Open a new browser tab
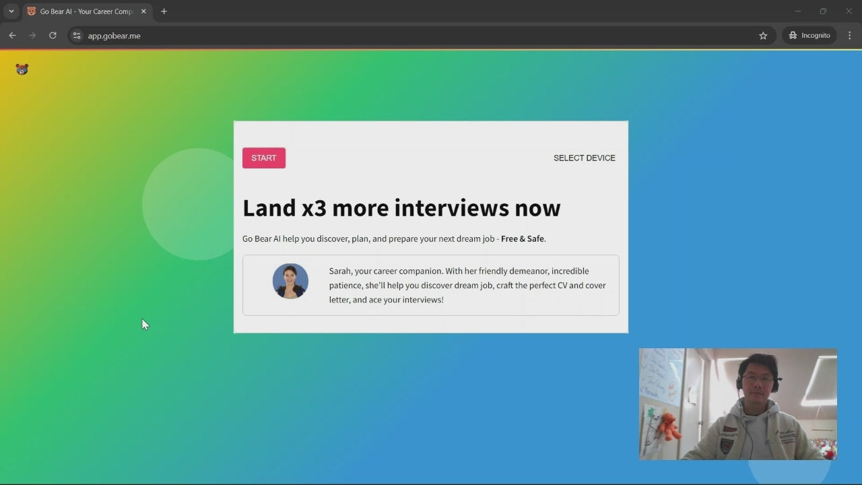 (164, 11)
